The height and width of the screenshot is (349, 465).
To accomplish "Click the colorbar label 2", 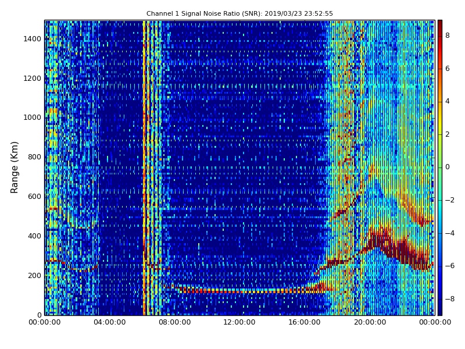I will pyautogui.click(x=448, y=134).
